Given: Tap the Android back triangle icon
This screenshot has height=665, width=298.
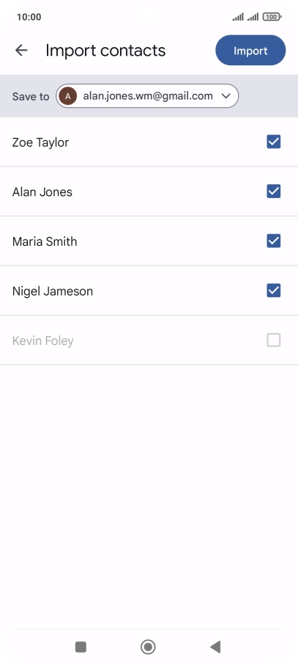Looking at the screenshot, I should 215,647.
